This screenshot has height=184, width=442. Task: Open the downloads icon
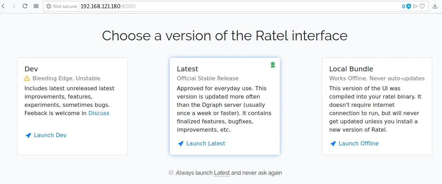click(435, 6)
